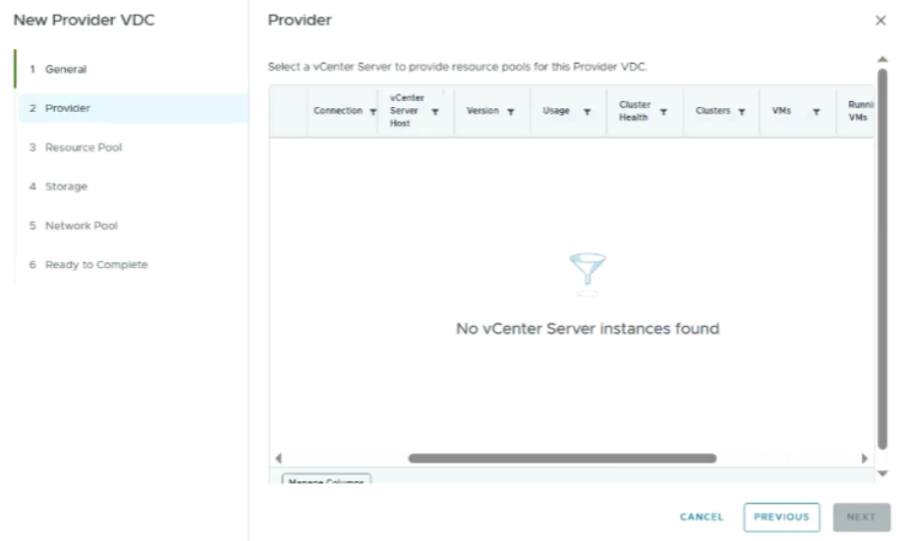The width and height of the screenshot is (903, 541).
Task: Filter the Cluster Health column
Action: [x=663, y=112]
